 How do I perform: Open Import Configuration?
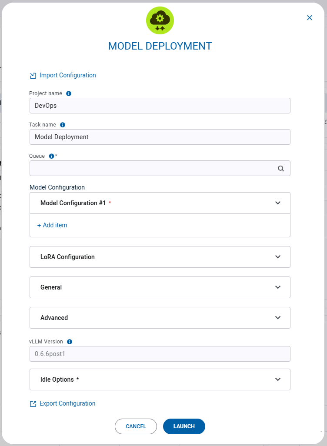67,75
